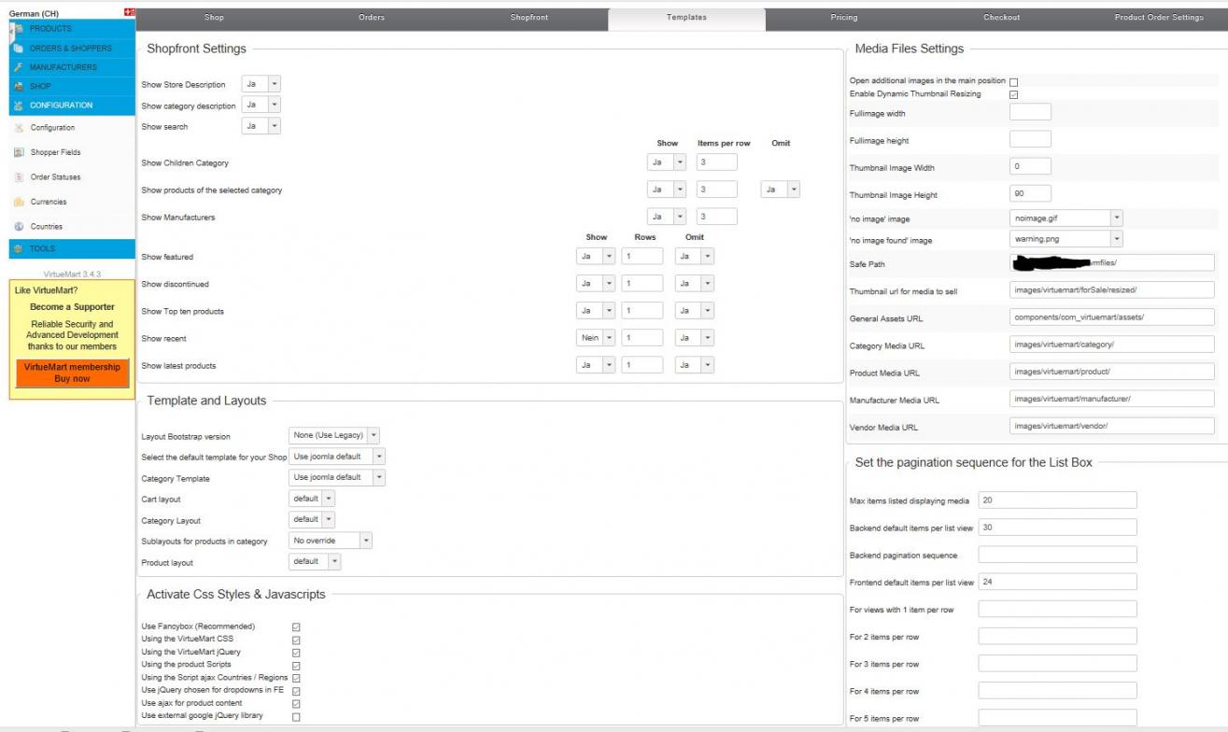
Task: Click the Tools section icon
Action: point(18,249)
